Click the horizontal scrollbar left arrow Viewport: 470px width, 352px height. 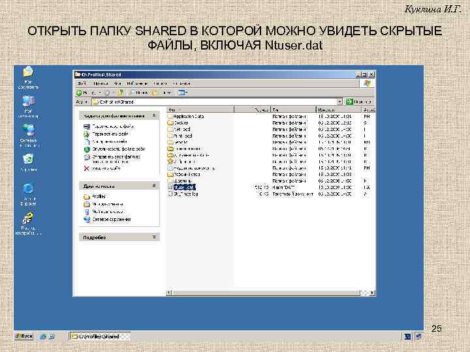pos(169,293)
